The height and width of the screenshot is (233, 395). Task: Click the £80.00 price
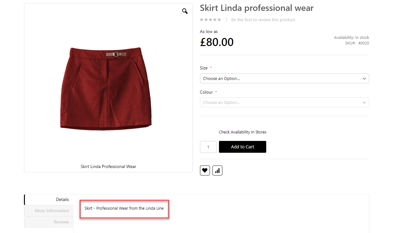(x=216, y=42)
